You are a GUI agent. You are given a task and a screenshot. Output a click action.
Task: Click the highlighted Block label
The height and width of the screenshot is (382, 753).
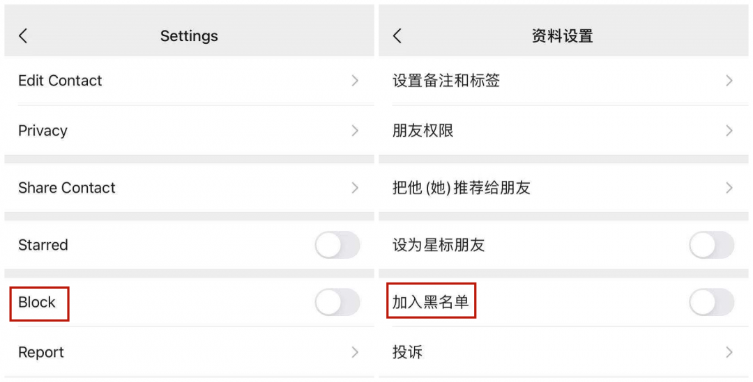click(38, 303)
